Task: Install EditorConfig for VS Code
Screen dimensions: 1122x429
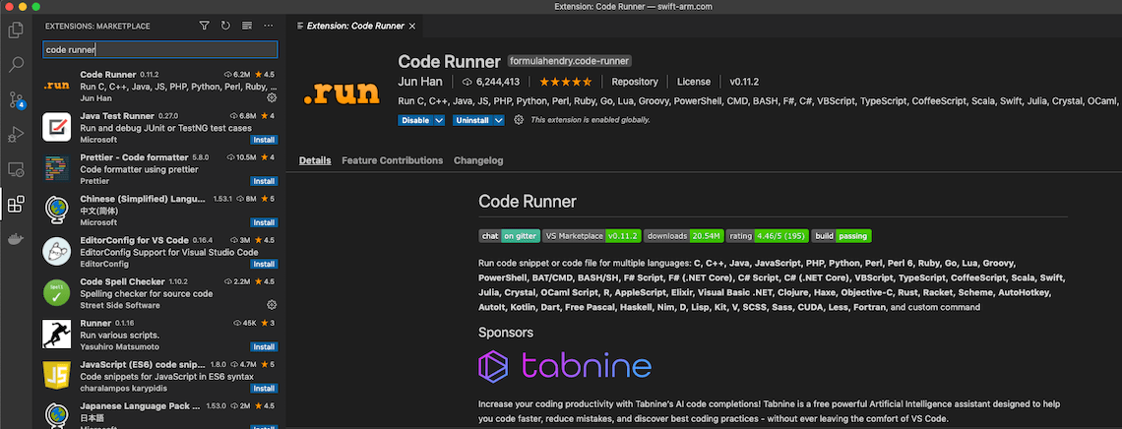Action: [x=264, y=264]
